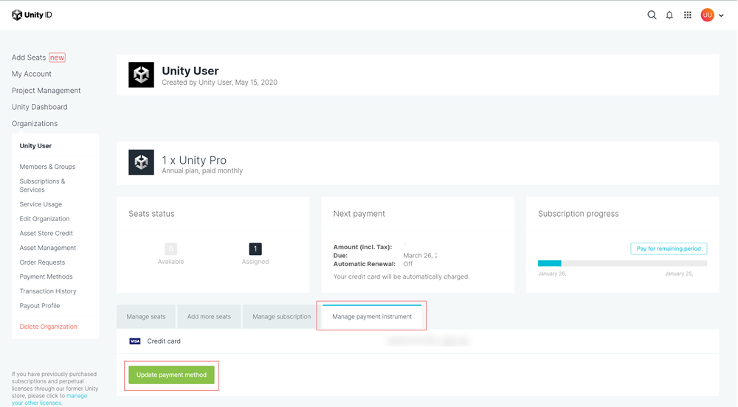Screen dimensions: 738x407
Task: Click the Visa card icon
Action: pyautogui.click(x=135, y=341)
